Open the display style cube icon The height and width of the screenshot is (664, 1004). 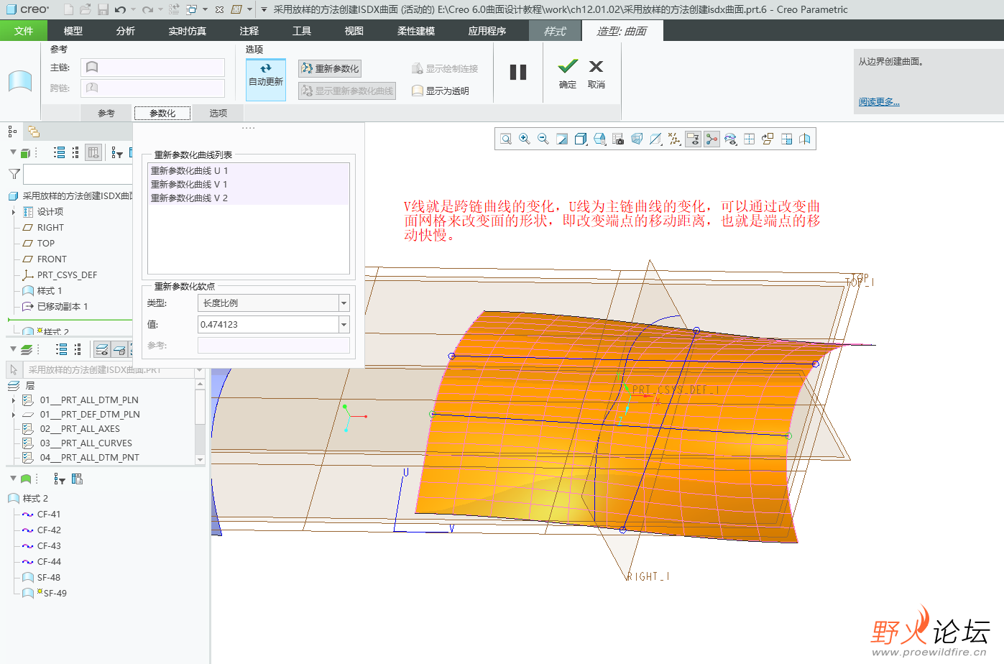581,139
